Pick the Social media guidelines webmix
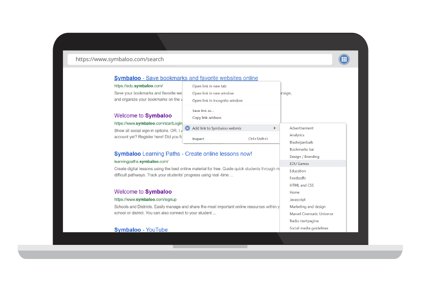Screen dimensions: 423x282 309,228
